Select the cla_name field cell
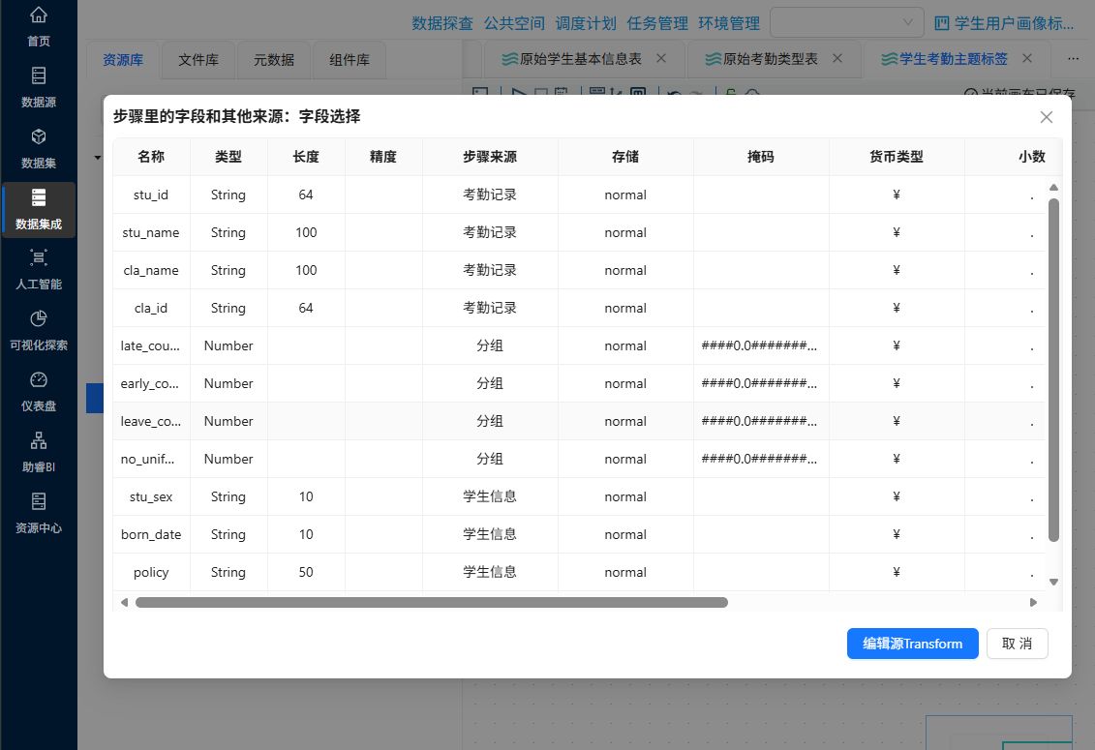The width and height of the screenshot is (1095, 750). pyautogui.click(x=151, y=270)
